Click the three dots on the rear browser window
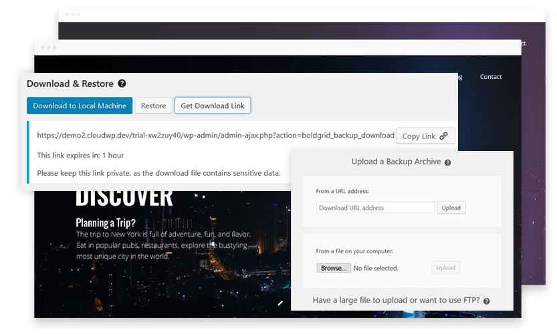Viewport: 557px width, 334px height. point(73,14)
